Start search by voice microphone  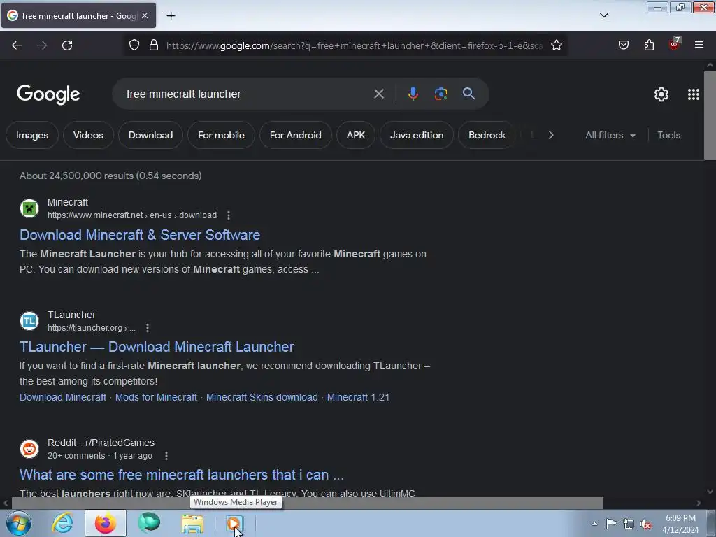[x=413, y=94]
